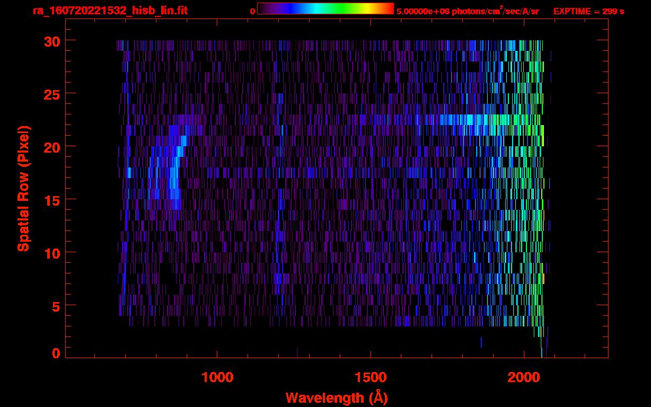Click the color bar minimum label 0
The width and height of the screenshot is (651, 407).
[253, 11]
